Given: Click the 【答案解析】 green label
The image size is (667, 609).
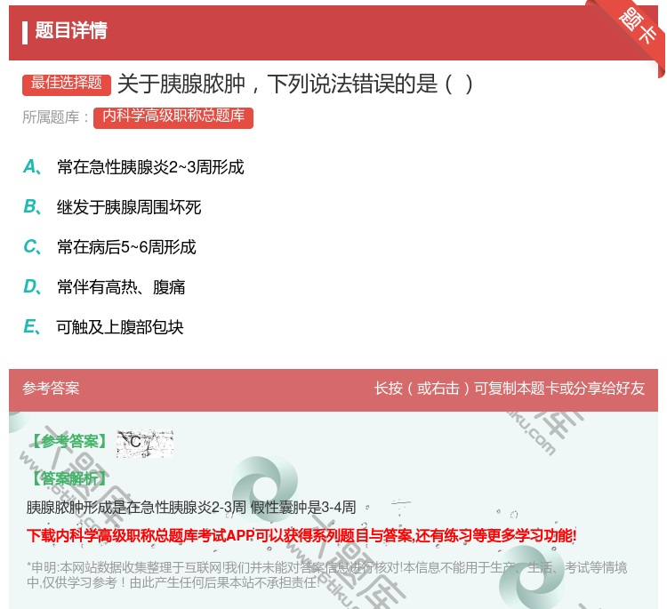Looking at the screenshot, I should (69, 478).
